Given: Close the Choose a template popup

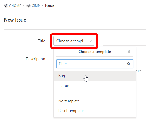Looking at the screenshot, I should [x=129, y=52].
